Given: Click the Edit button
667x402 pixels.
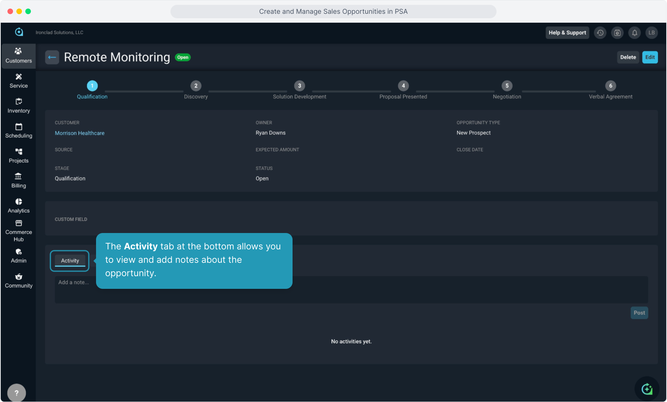Looking at the screenshot, I should tap(650, 57).
